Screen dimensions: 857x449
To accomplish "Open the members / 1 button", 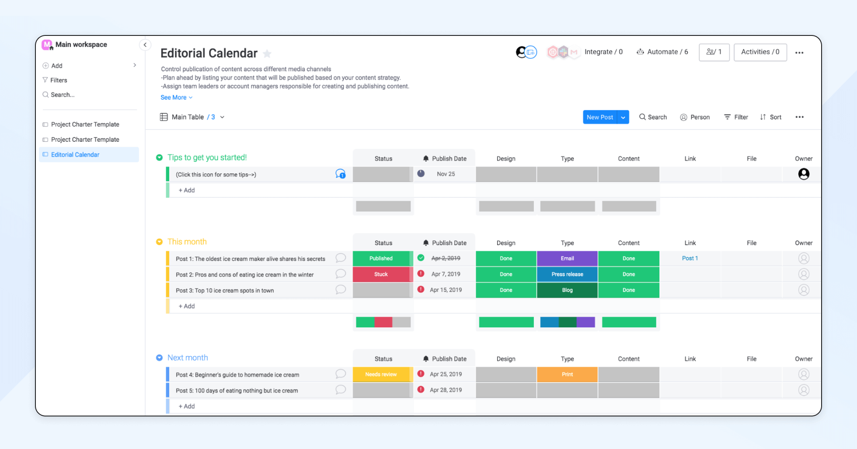I will tap(714, 52).
